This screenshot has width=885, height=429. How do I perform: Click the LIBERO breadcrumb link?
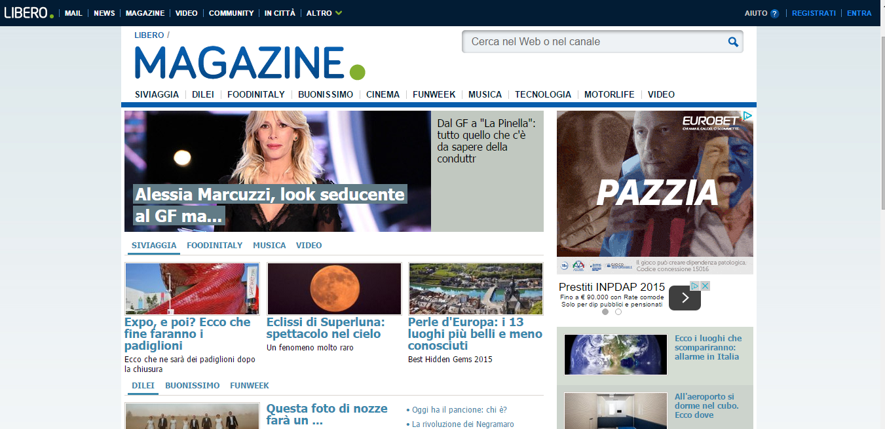pyautogui.click(x=149, y=35)
